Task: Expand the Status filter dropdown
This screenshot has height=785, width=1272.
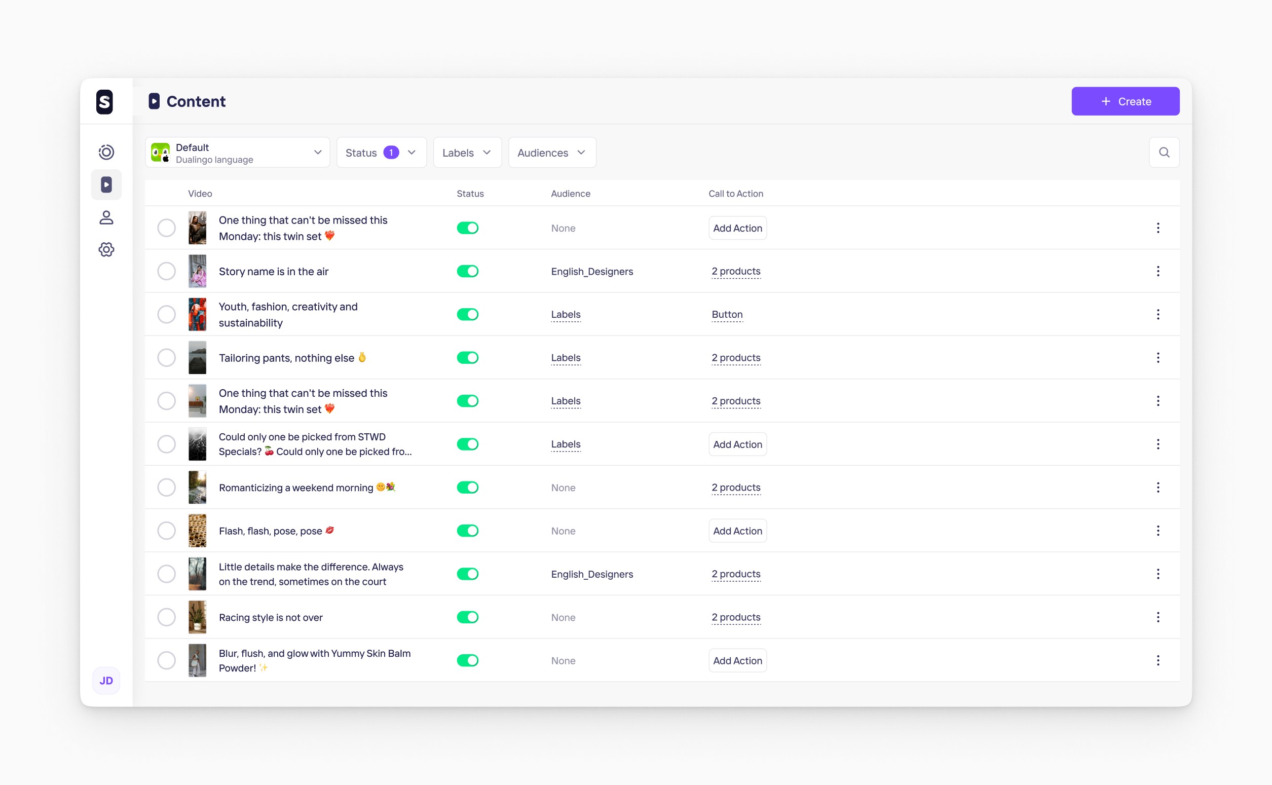Action: [x=381, y=152]
